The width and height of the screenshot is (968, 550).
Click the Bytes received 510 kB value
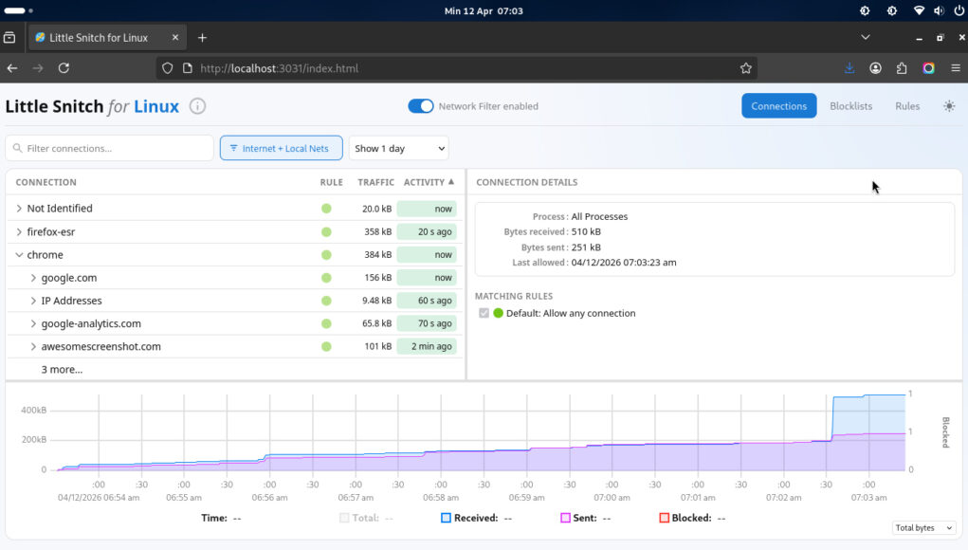pyautogui.click(x=586, y=232)
